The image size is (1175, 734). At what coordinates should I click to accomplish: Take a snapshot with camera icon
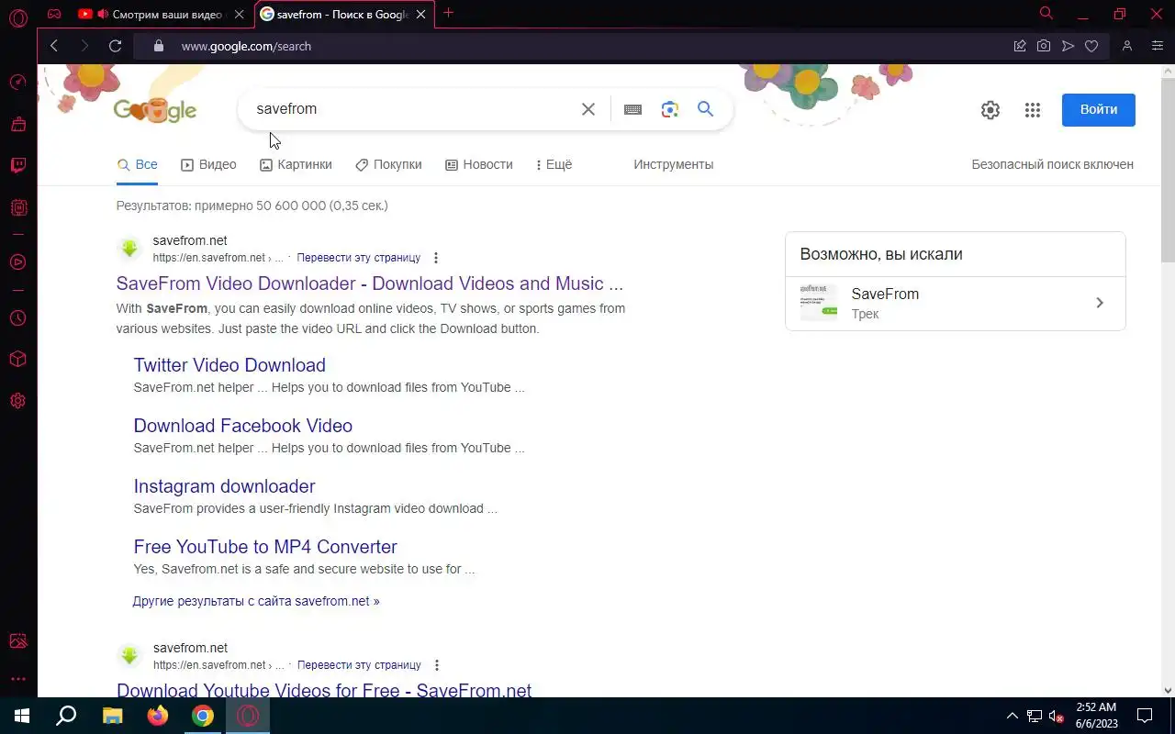1044,46
